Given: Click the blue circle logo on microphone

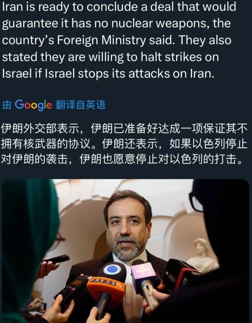Looking at the screenshot, I should point(112,270).
